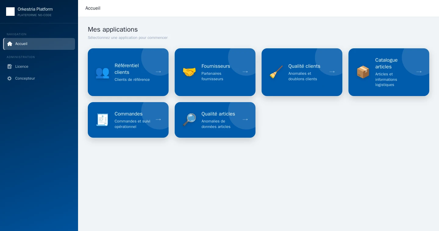Click the Orkestria Platform logo square
This screenshot has width=439, height=231.
[10, 12]
